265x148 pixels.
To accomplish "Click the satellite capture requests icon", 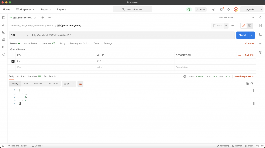I will [214, 10].
